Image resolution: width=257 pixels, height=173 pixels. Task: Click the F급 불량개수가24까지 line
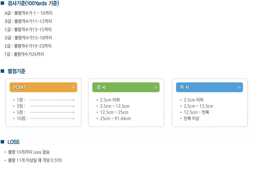point(24,54)
